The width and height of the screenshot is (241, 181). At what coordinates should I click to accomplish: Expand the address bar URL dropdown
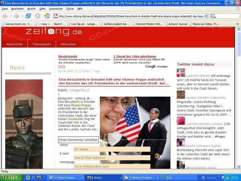[206, 16]
